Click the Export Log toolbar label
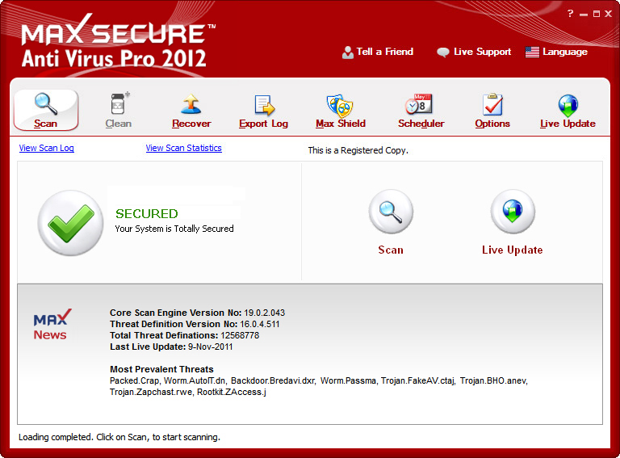620x458 pixels. pyautogui.click(x=264, y=124)
